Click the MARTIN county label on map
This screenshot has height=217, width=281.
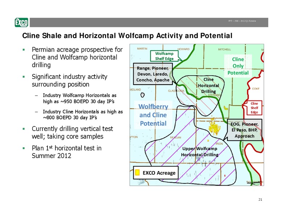[x=142, y=49]
